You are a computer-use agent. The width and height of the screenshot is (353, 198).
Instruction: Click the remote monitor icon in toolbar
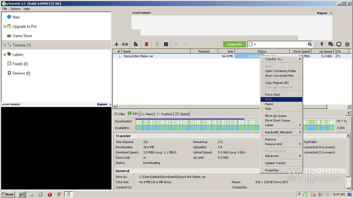339,44
